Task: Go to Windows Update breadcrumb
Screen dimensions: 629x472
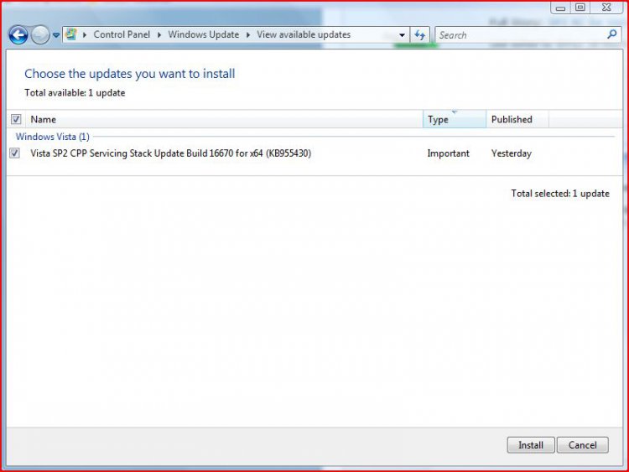Action: (204, 34)
